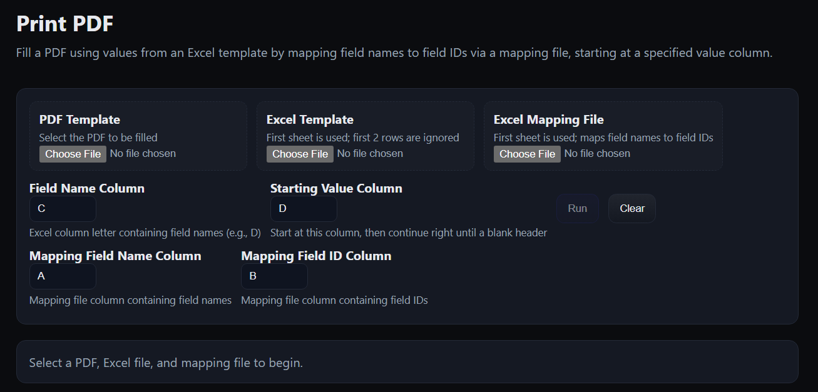Click 'No file chosen' beside PDF Template
This screenshot has width=818, height=392.
143,154
